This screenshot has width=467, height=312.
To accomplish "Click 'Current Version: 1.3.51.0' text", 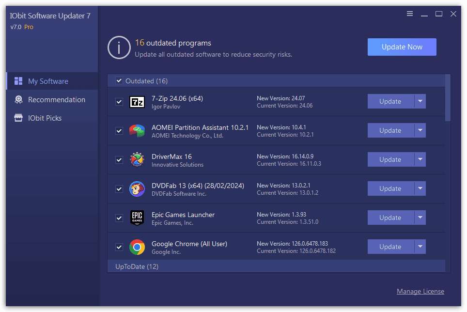I will tap(288, 222).
